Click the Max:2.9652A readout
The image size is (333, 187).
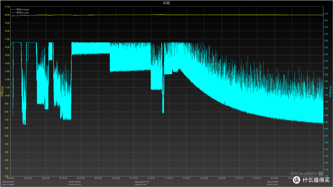273,182
